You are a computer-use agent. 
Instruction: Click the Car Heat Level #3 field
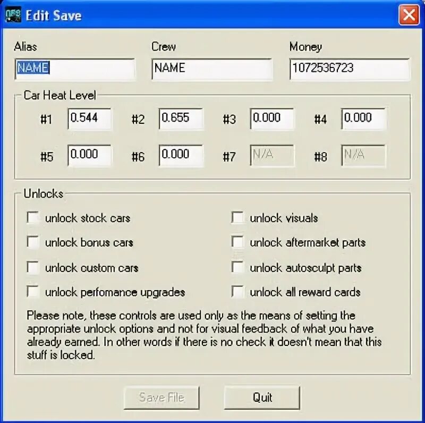(x=272, y=119)
